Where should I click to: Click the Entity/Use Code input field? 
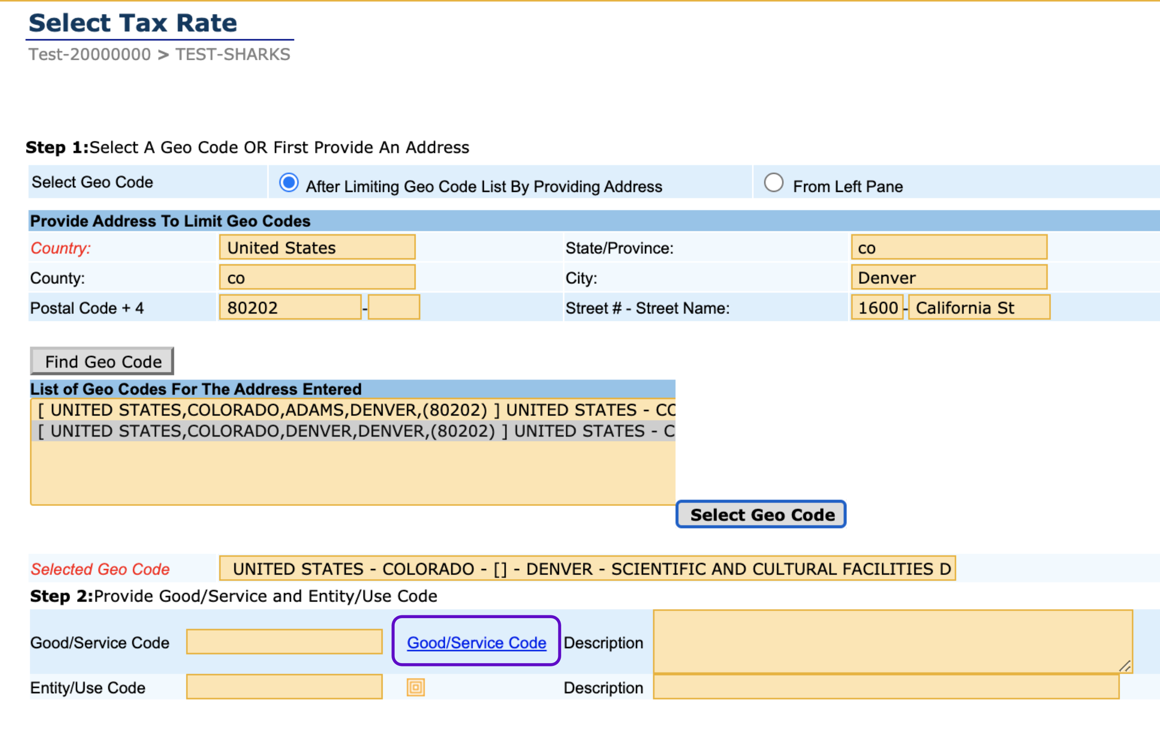(x=284, y=687)
